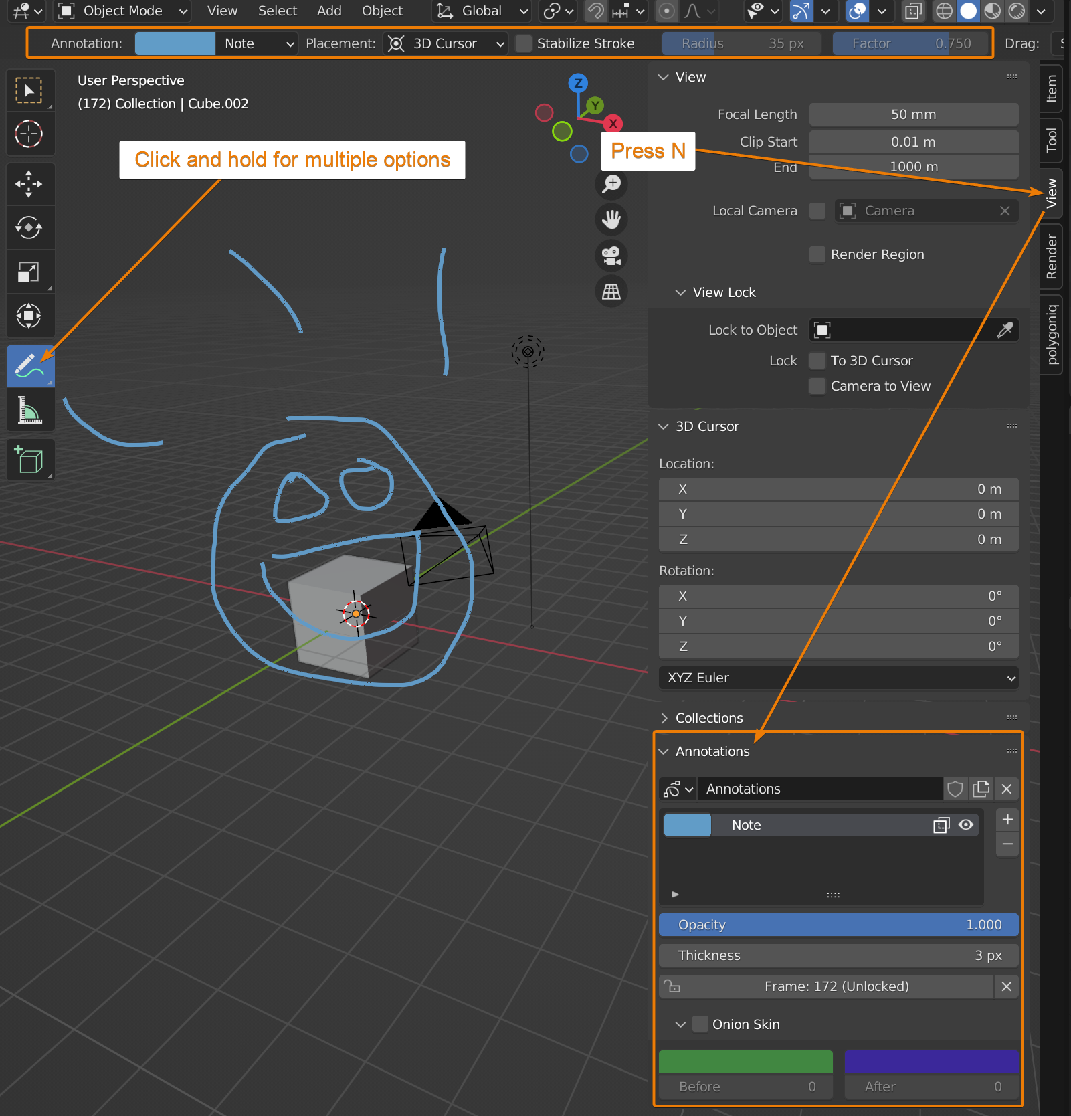
Task: Click the Zoom magnifier in the viewport
Action: click(611, 185)
